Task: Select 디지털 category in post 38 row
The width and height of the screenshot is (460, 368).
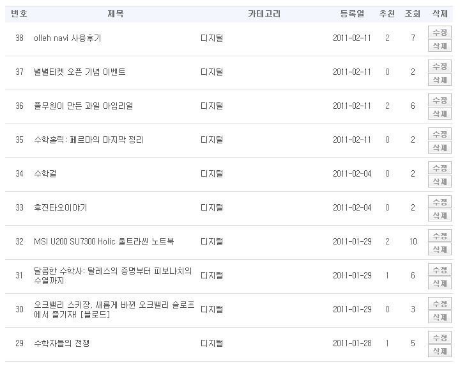Action: (x=211, y=38)
